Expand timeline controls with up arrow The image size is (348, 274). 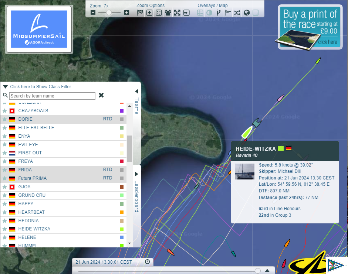point(267,271)
